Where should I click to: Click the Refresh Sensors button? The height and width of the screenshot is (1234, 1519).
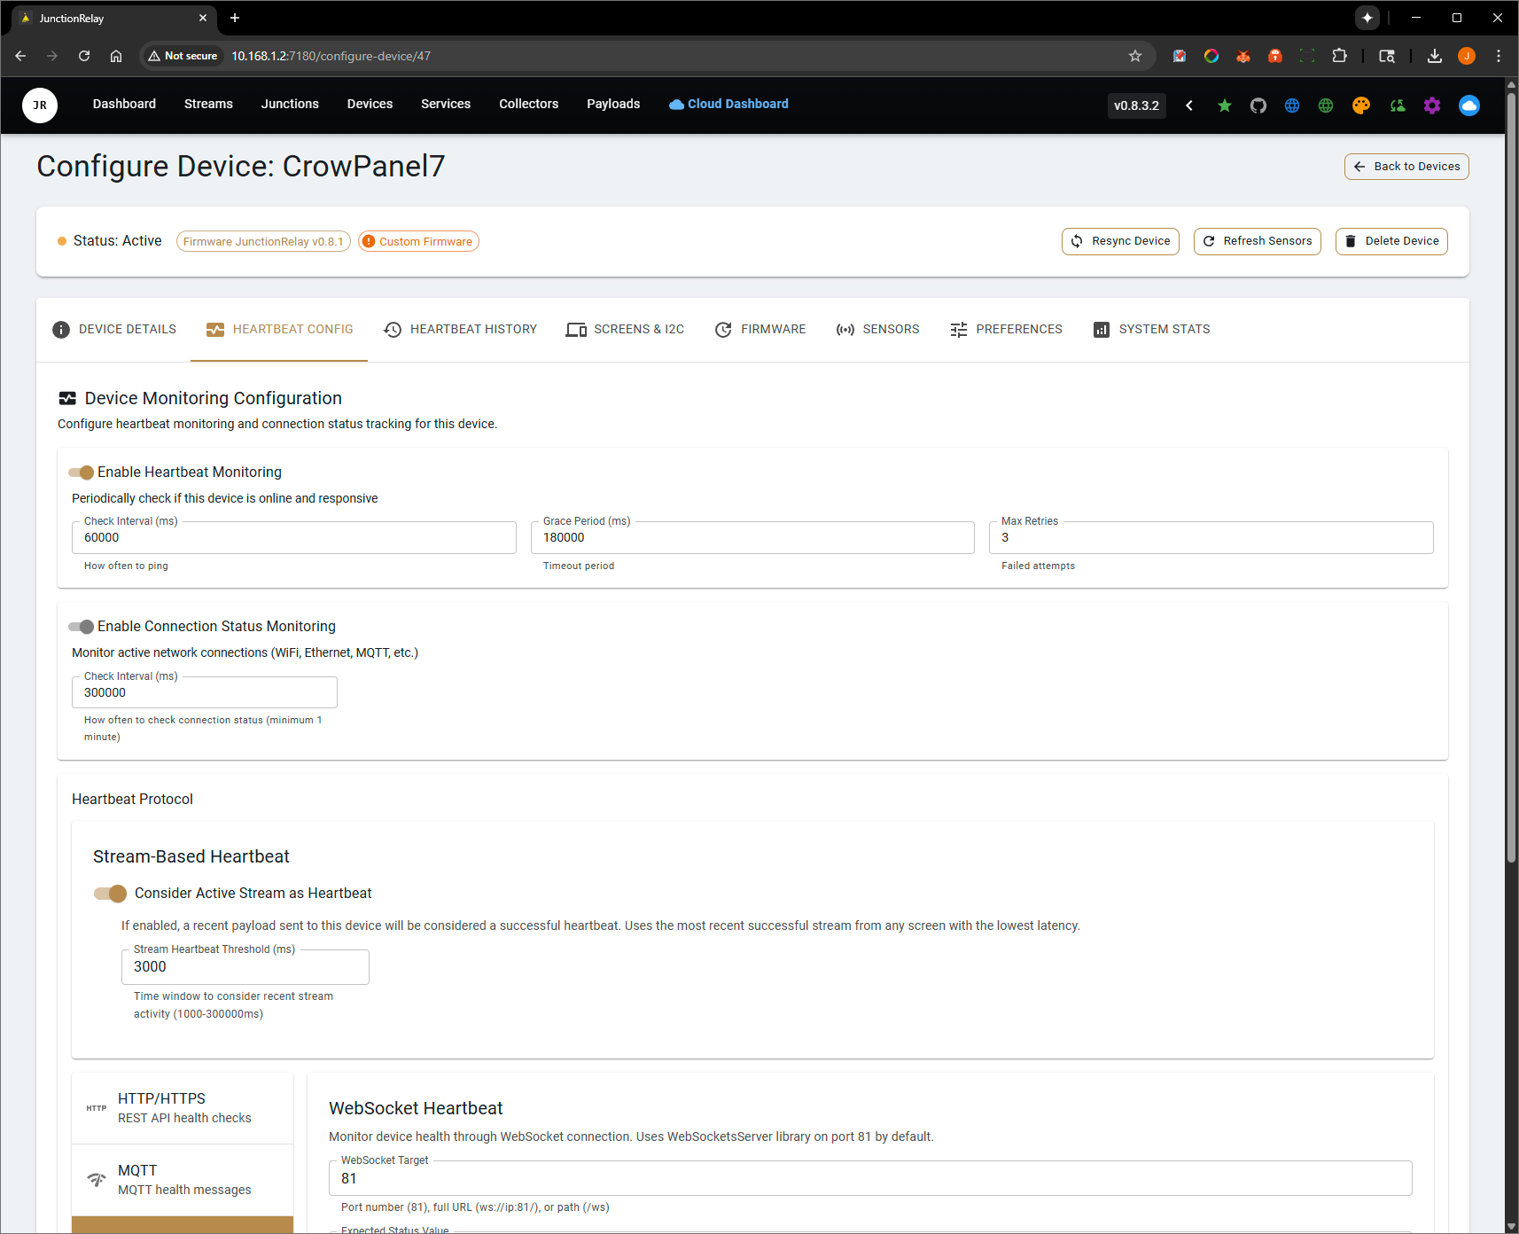(1258, 241)
